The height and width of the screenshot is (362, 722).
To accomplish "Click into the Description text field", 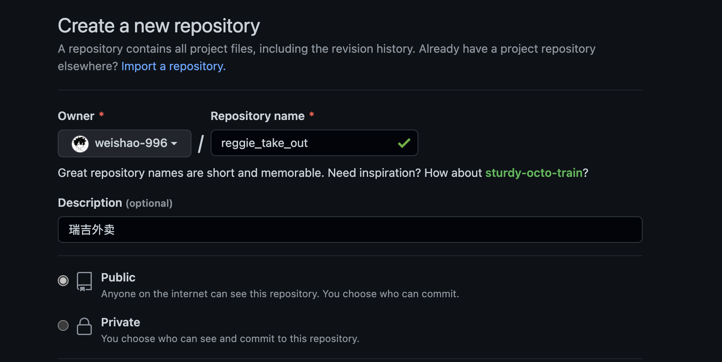I will click(x=350, y=230).
